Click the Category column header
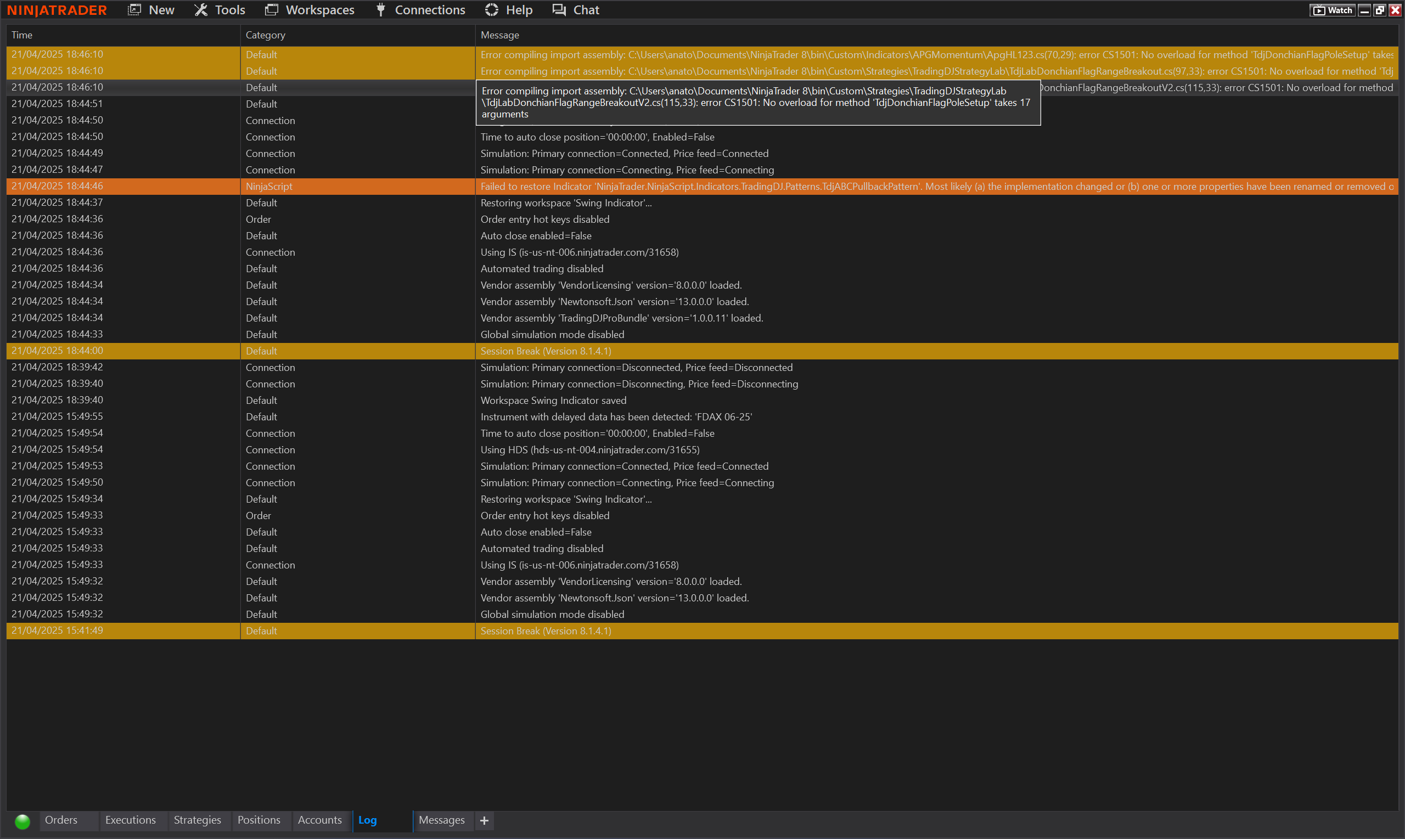The image size is (1405, 839). (x=358, y=35)
